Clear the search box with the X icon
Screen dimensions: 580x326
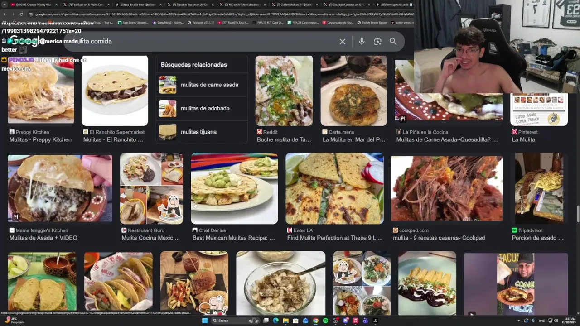pyautogui.click(x=343, y=42)
